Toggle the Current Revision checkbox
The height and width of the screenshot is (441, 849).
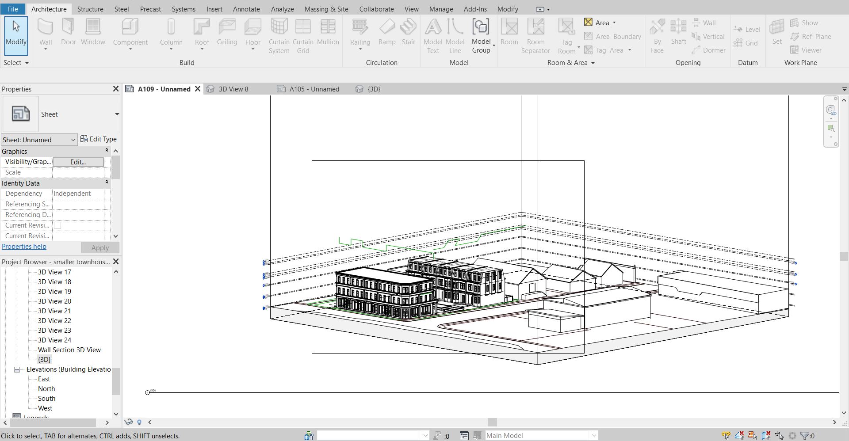(x=57, y=225)
